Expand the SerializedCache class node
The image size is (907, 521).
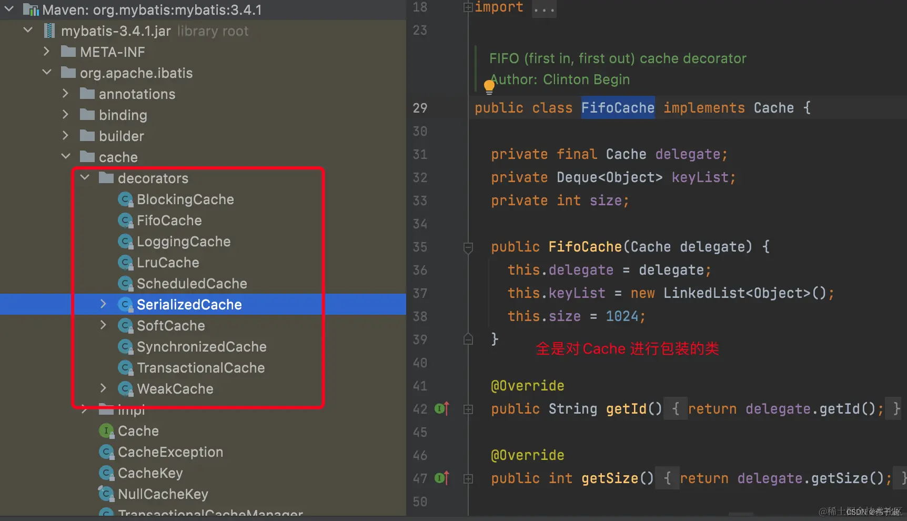pyautogui.click(x=103, y=304)
